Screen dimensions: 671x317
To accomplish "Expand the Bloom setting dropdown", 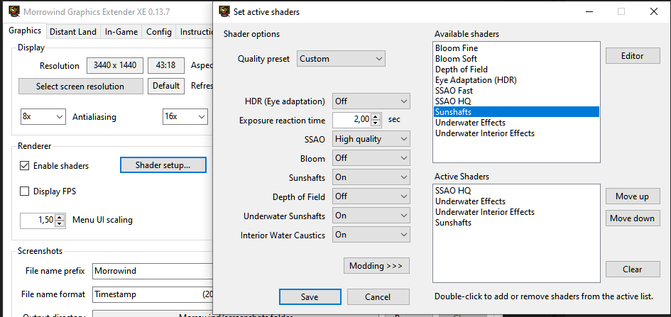I will coord(371,158).
